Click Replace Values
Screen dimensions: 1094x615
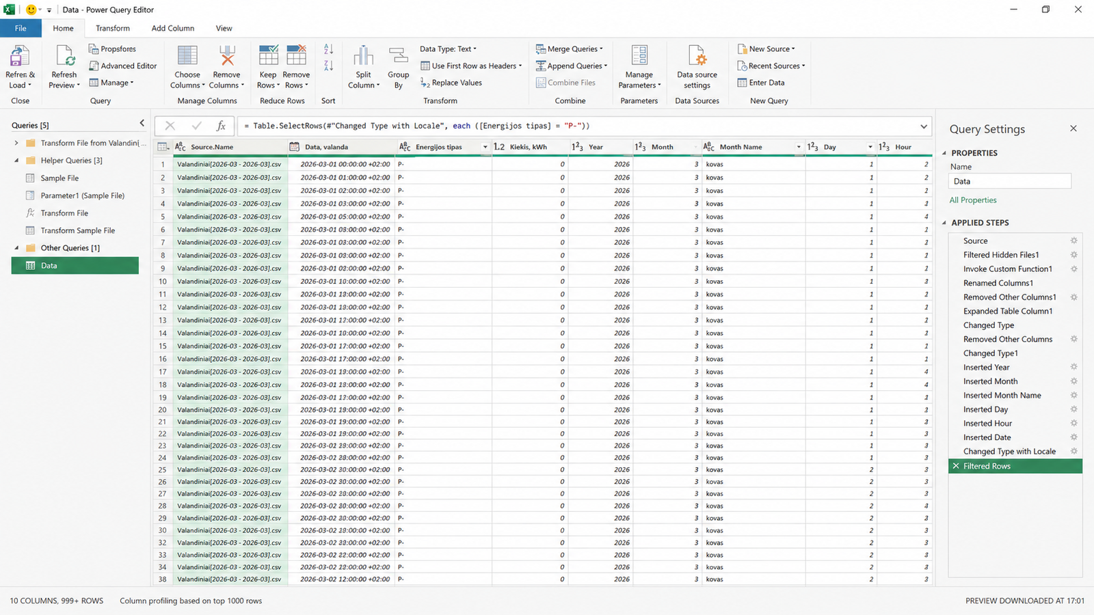(x=451, y=83)
